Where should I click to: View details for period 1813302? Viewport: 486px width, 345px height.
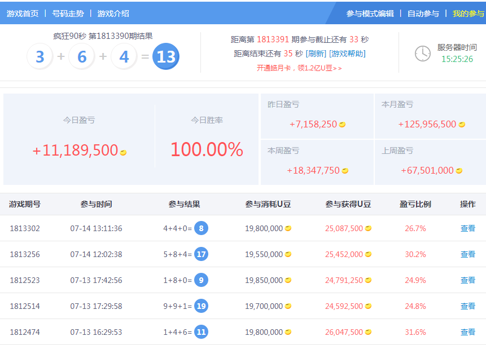[x=467, y=228]
